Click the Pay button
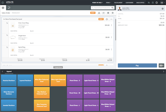166x112 pixels. (137, 66)
